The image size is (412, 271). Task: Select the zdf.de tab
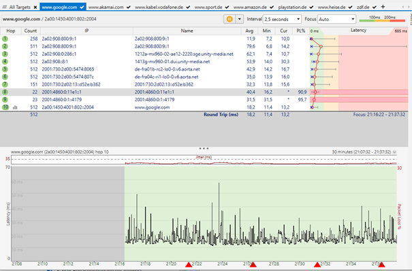[x=363, y=7]
